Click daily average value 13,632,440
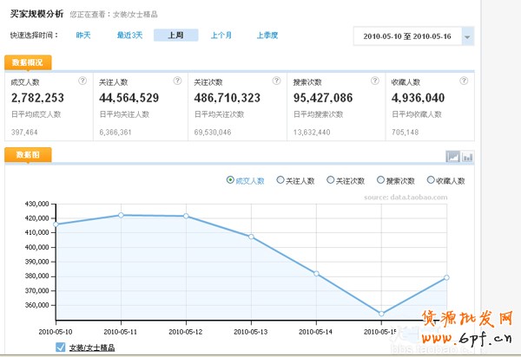521x357 pixels. pyautogui.click(x=312, y=133)
